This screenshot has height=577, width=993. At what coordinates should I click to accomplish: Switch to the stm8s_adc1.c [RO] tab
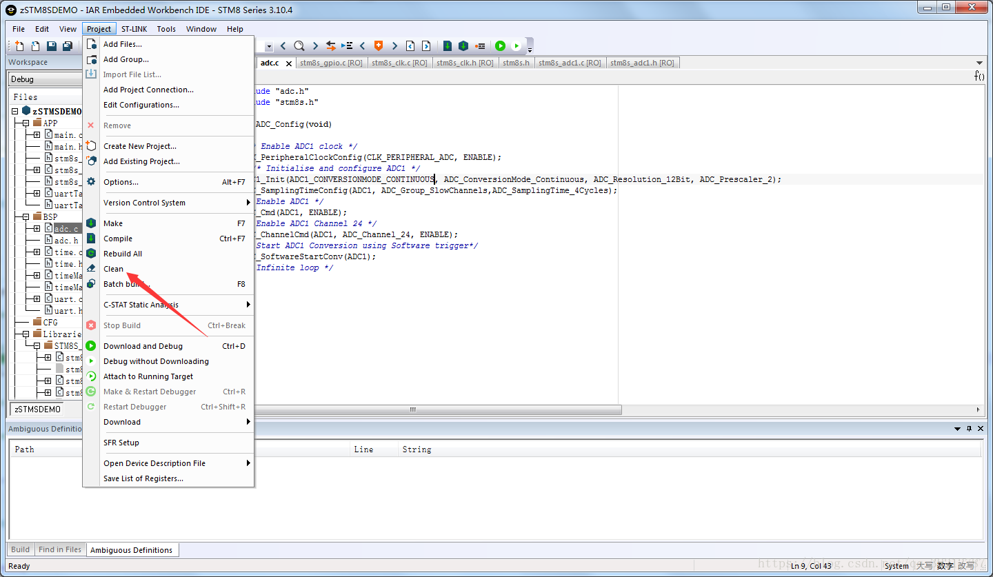570,63
